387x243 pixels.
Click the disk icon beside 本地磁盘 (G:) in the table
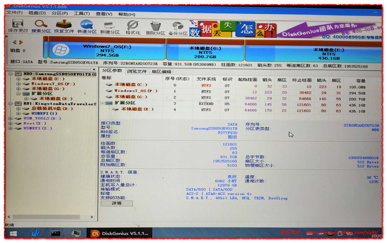point(109,97)
